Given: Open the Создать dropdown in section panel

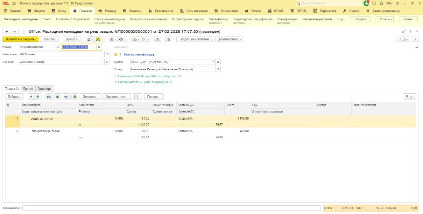Looking at the screenshot, I should pyautogui.click(x=360, y=19).
